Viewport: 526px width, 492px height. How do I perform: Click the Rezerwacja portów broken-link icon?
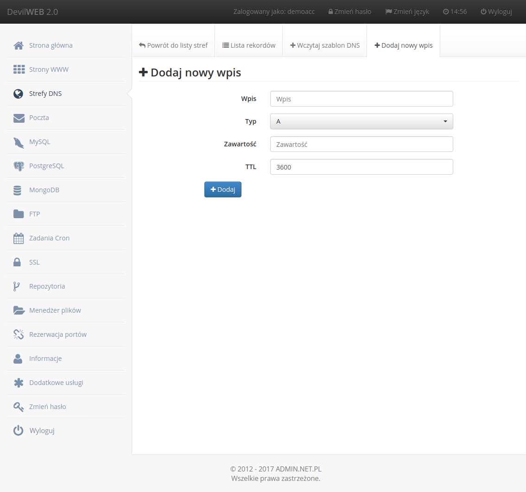coord(19,334)
